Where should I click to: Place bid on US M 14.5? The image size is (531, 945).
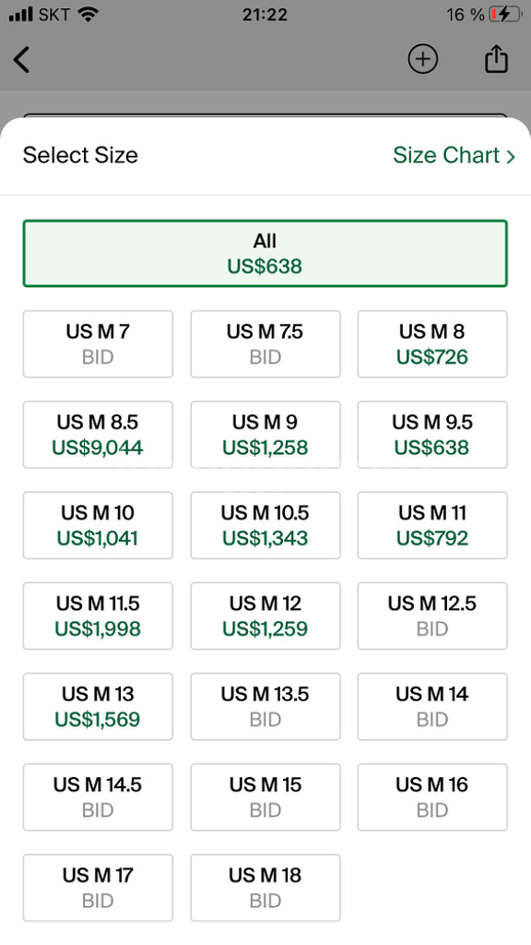tap(98, 796)
